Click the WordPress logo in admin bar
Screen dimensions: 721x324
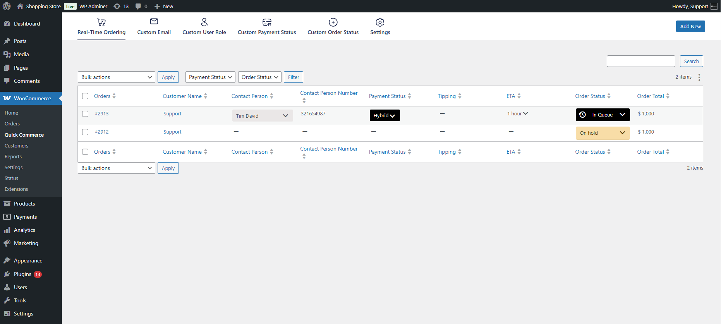(7, 6)
